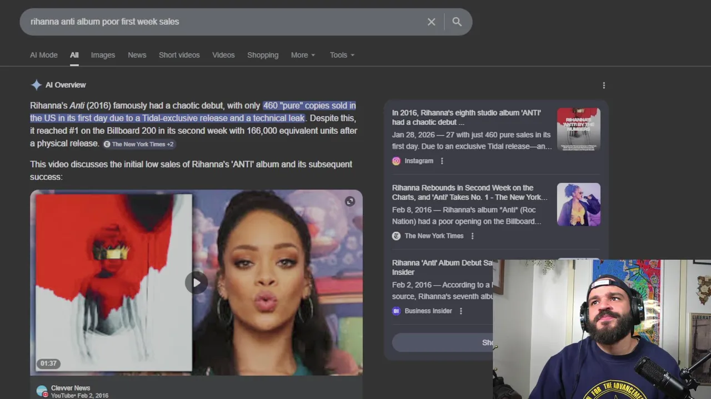Click The New York Times source name label

(x=434, y=236)
